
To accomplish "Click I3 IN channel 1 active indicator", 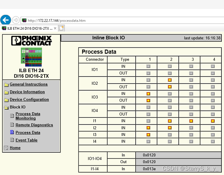I will tap(149, 135).
